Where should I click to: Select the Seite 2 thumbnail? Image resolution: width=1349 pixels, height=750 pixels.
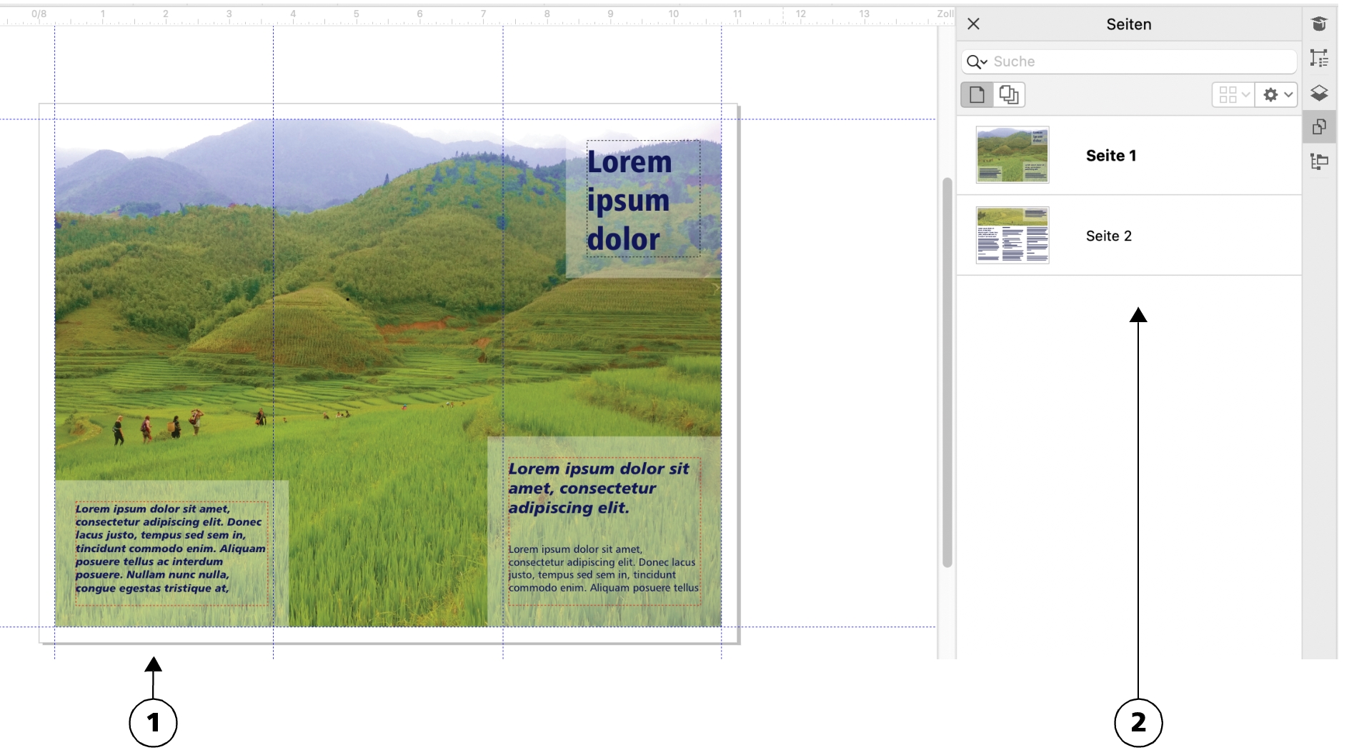1012,236
